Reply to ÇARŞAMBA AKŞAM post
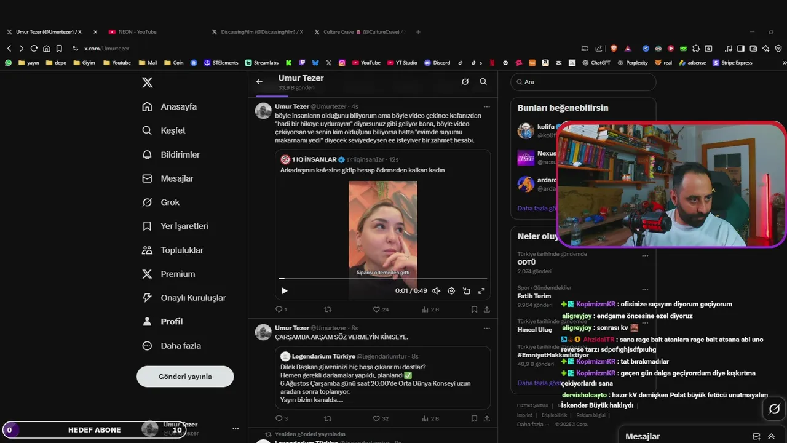The height and width of the screenshot is (443, 787). pos(281,418)
